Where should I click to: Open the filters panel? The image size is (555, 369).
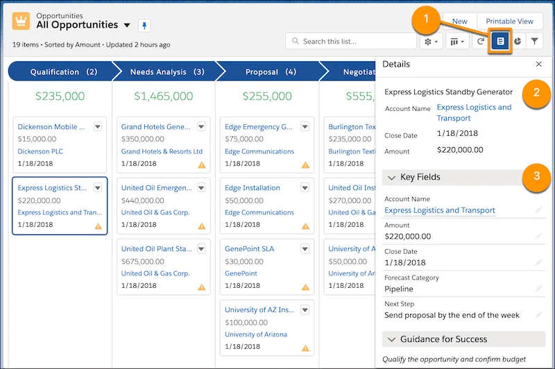click(x=534, y=42)
